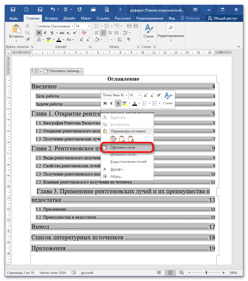Select Обновить поле in the context menu
Viewport: 248px width, 281px height.
click(x=123, y=147)
